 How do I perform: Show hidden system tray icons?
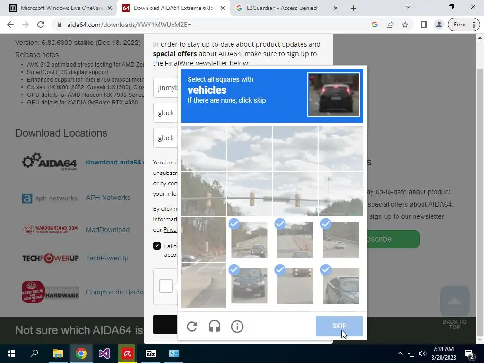point(400,354)
